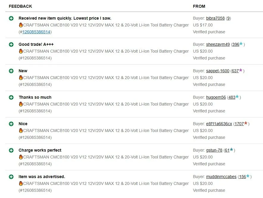The image size is (263, 198).
Task: Click green plus icon next to 'Charge works perfect'
Action: pyautogui.click(x=11, y=150)
